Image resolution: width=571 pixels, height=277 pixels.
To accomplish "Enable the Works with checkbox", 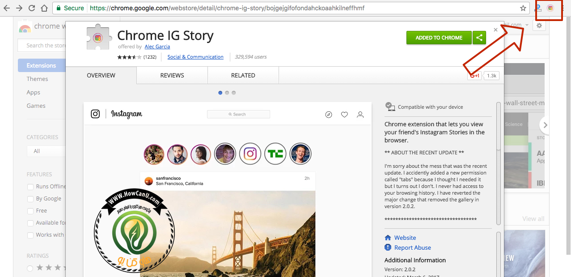I will [x=30, y=235].
